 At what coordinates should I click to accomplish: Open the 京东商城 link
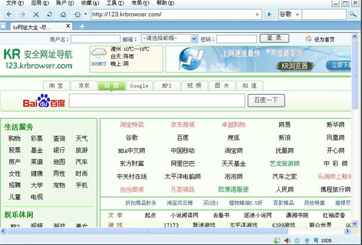click(183, 125)
